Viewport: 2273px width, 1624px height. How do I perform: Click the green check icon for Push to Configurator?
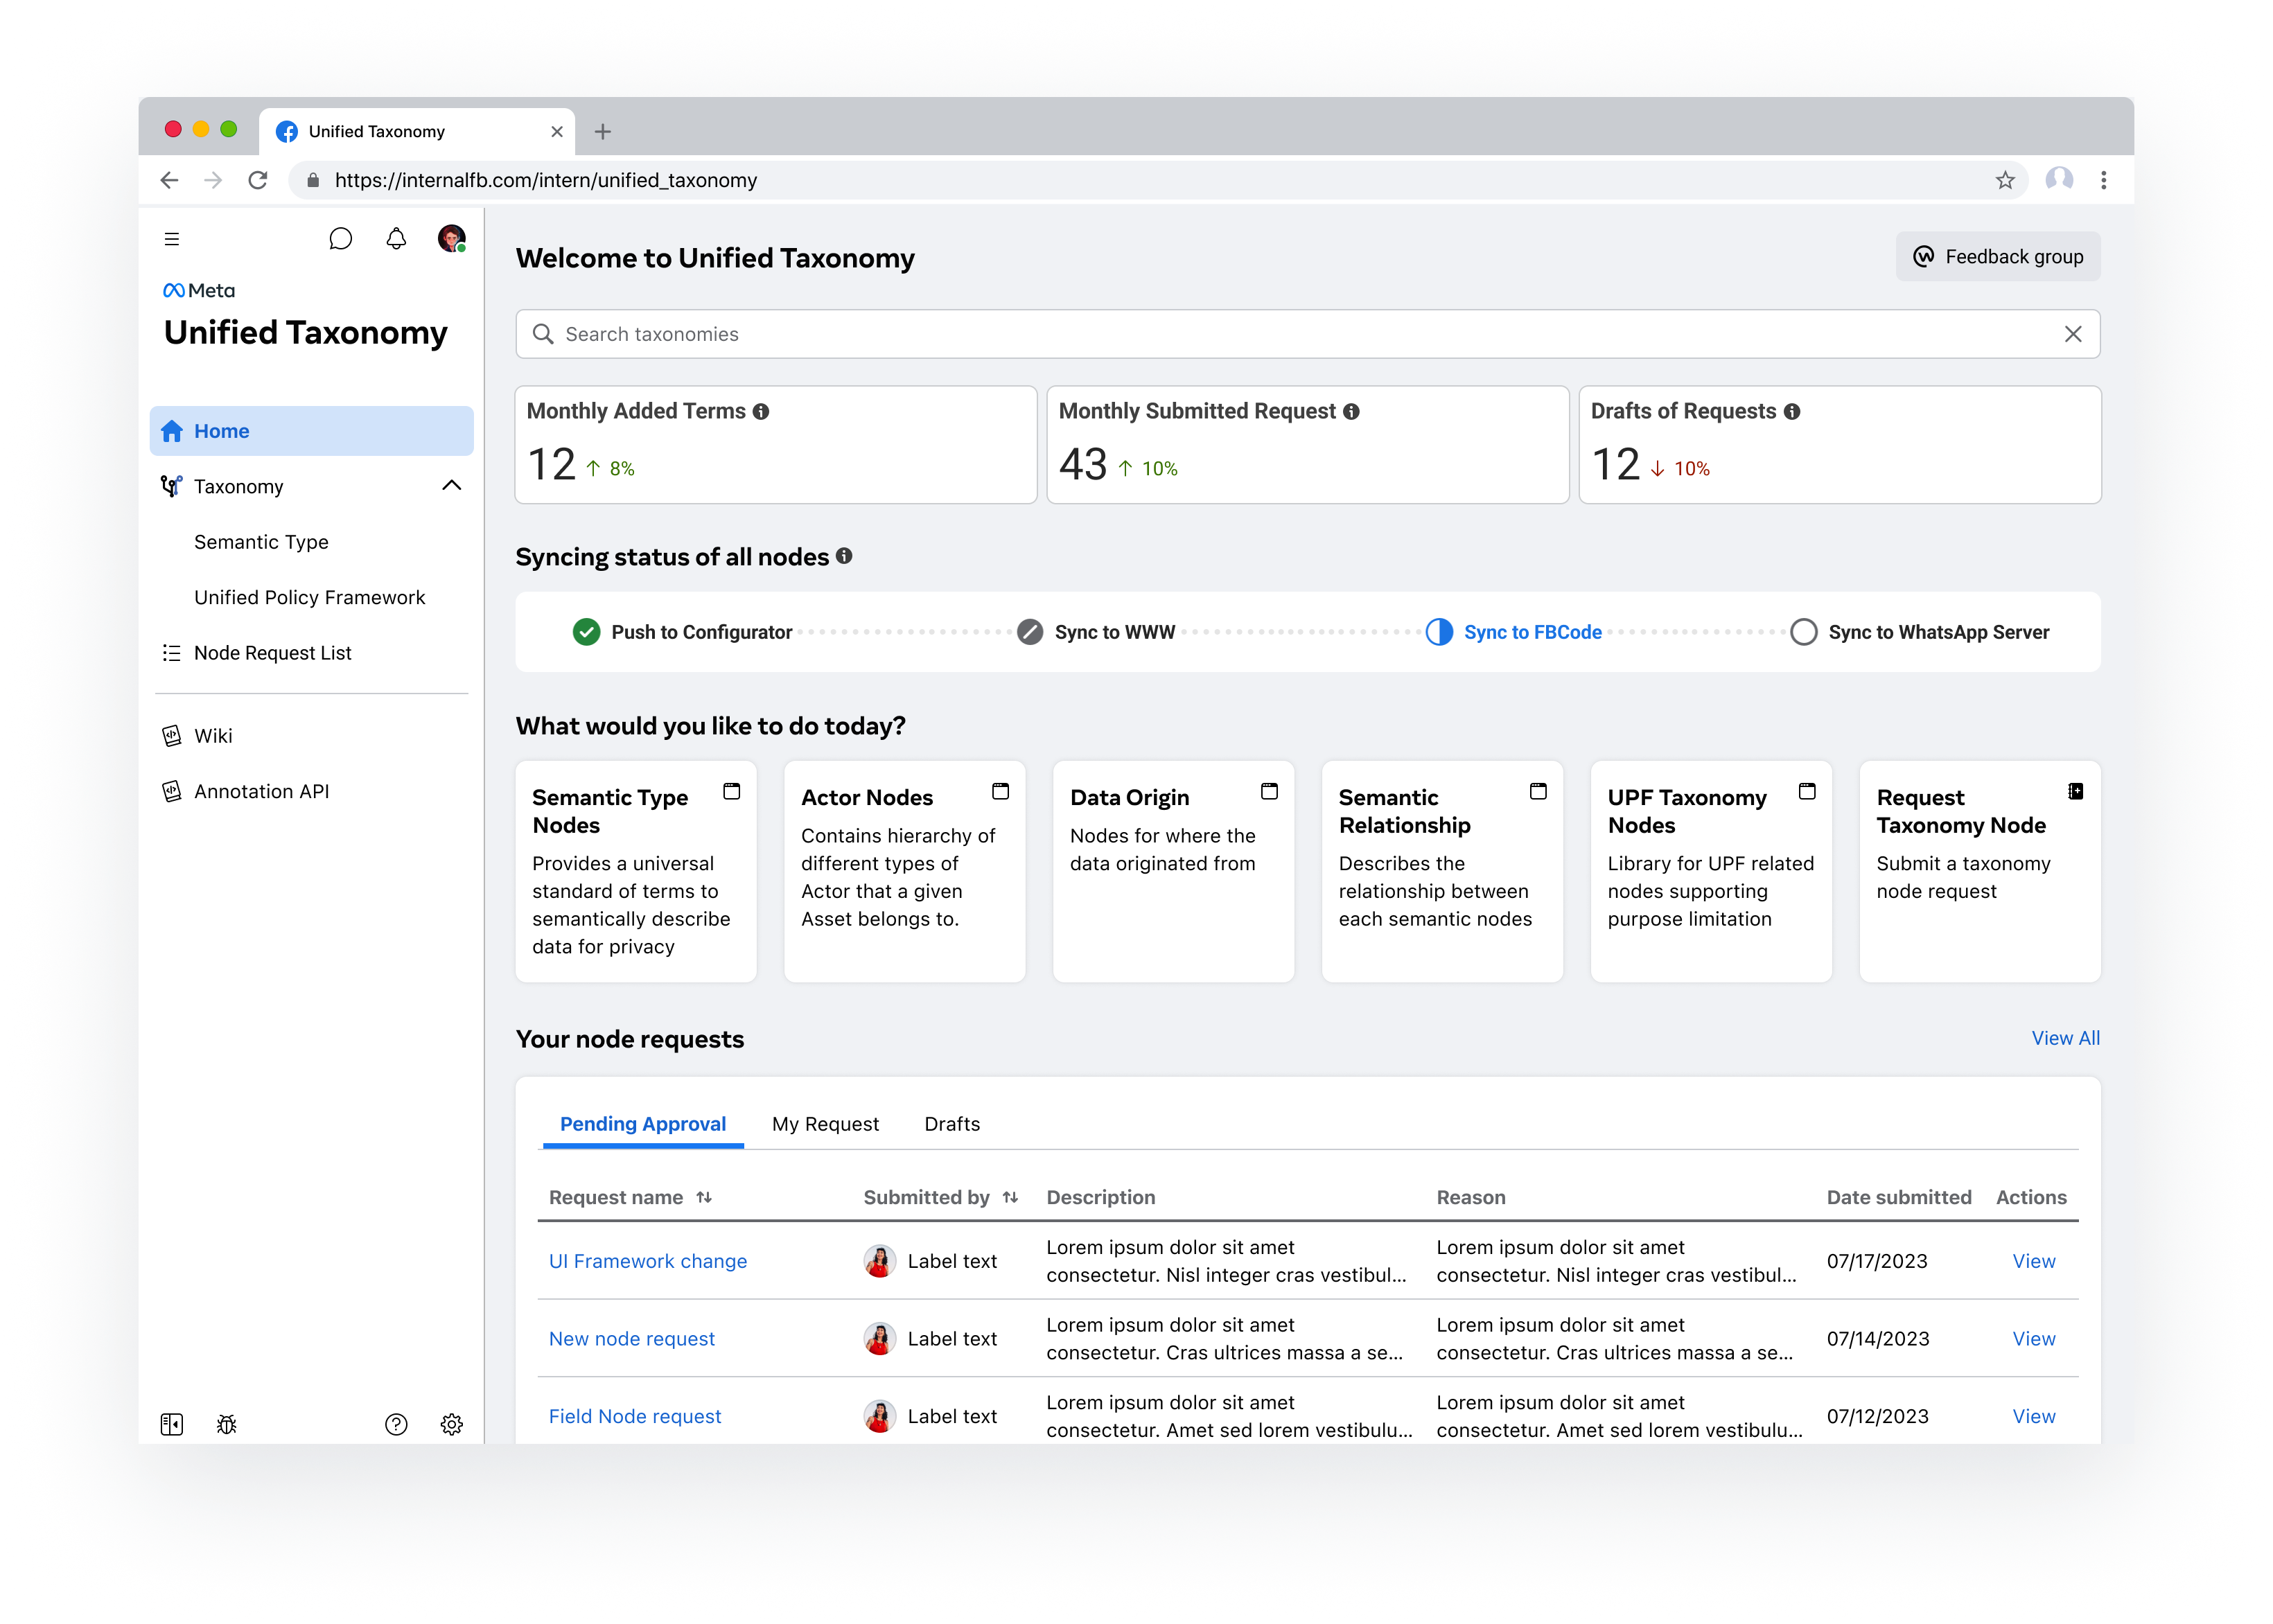pyautogui.click(x=586, y=632)
